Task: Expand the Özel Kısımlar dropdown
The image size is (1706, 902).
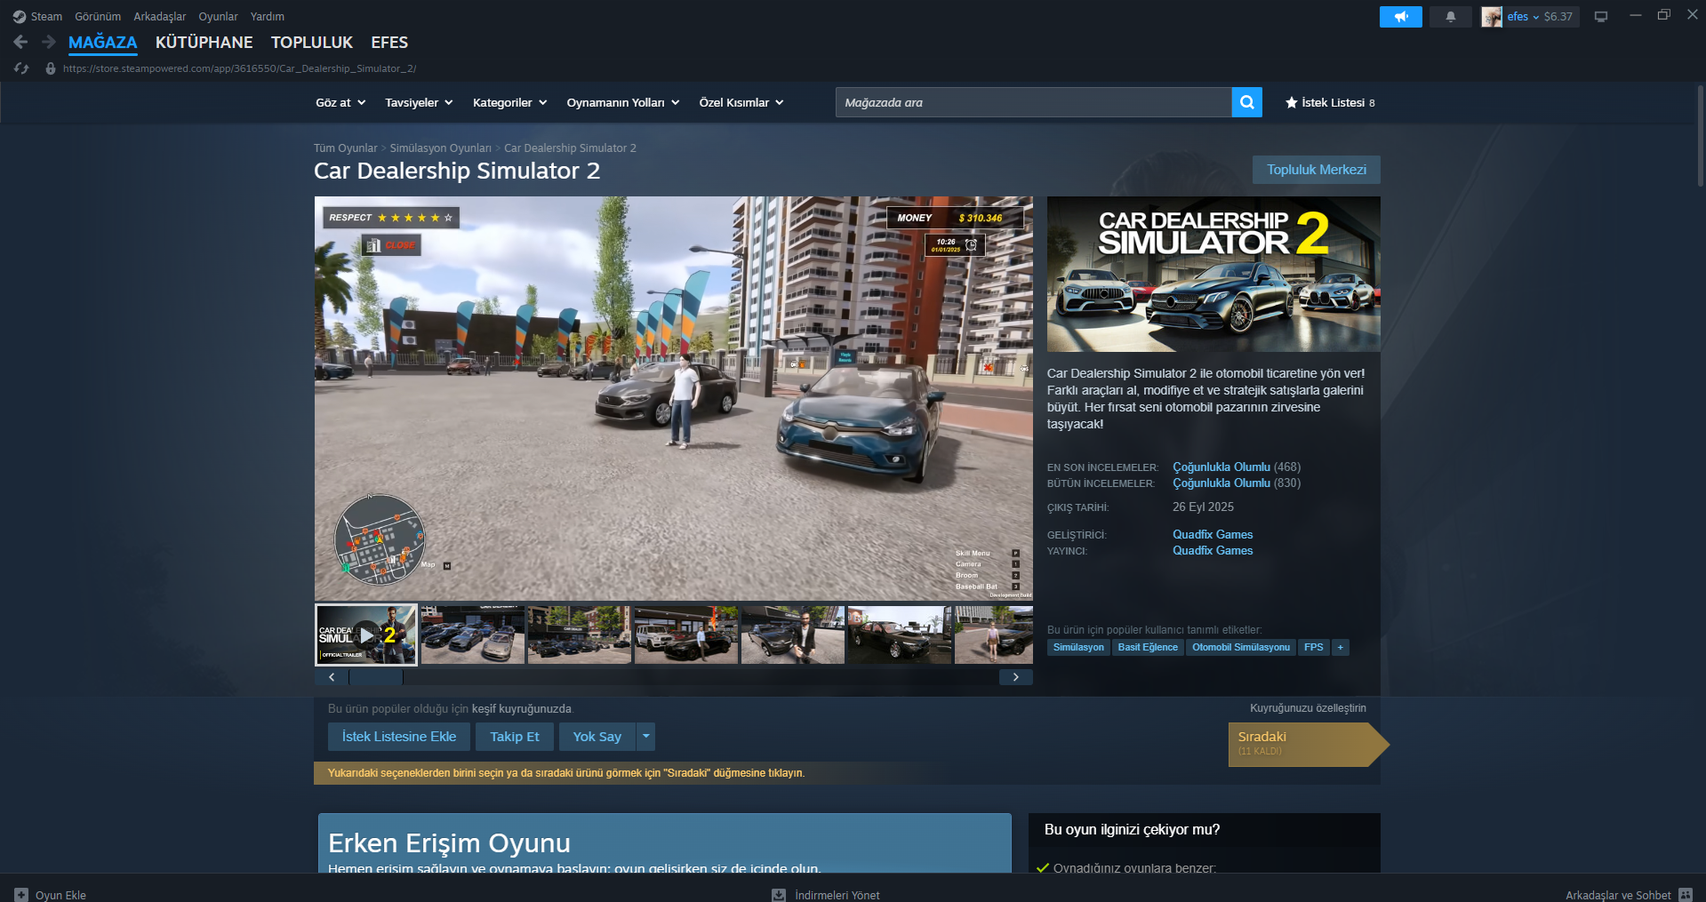Action: [741, 103]
